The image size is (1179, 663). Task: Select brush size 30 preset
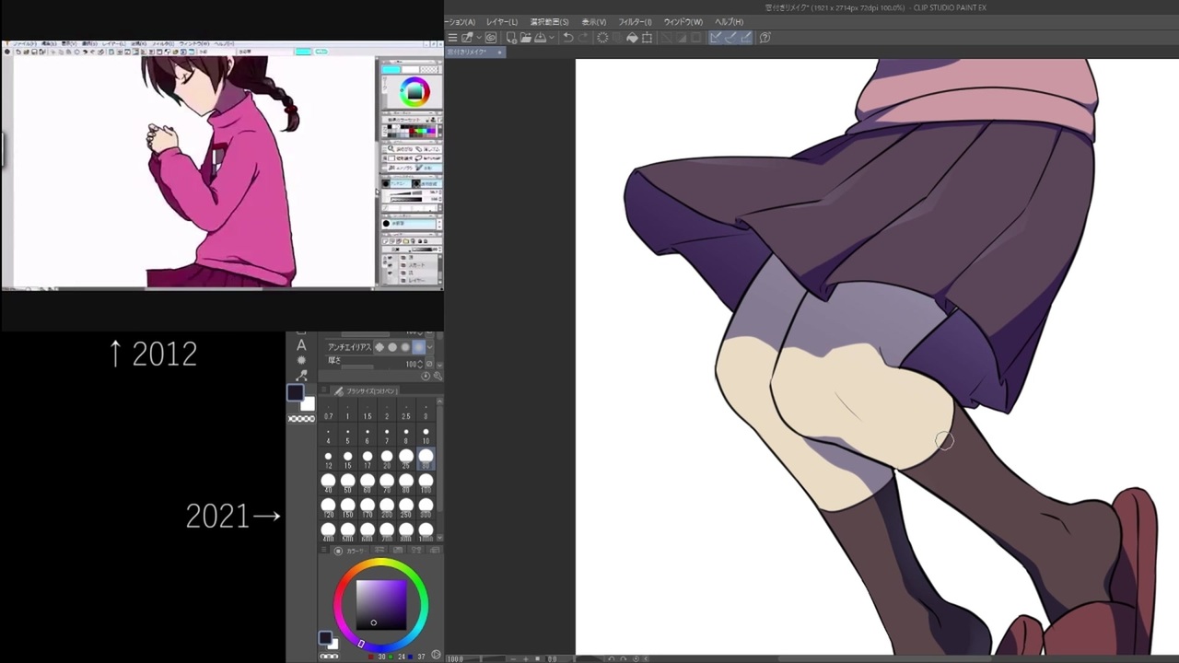tap(426, 458)
